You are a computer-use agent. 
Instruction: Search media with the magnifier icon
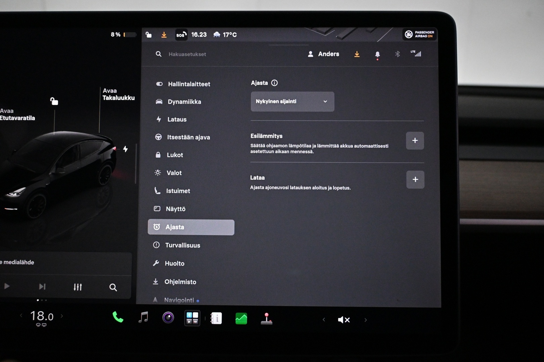(113, 287)
